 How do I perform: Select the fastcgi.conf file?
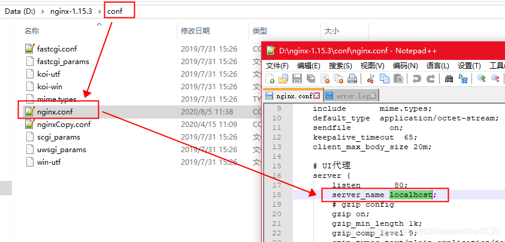tap(57, 49)
